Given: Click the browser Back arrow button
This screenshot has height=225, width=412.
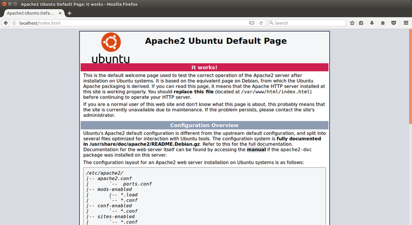Looking at the screenshot, I should tap(6, 23).
